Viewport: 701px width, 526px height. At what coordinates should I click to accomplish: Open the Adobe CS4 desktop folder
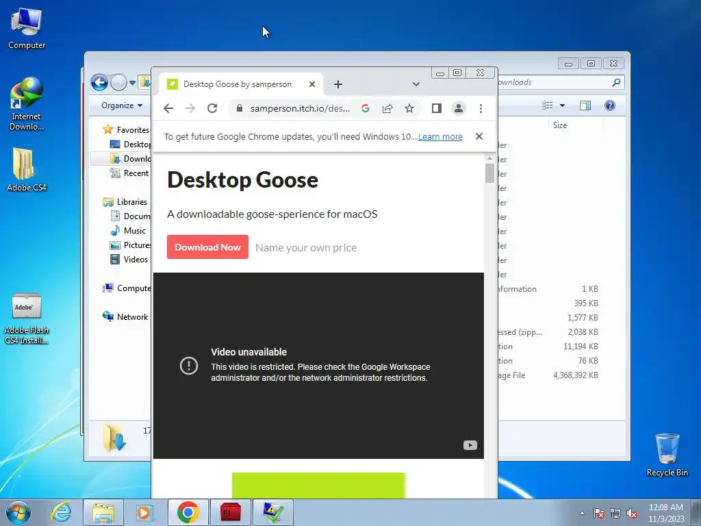[x=27, y=170]
